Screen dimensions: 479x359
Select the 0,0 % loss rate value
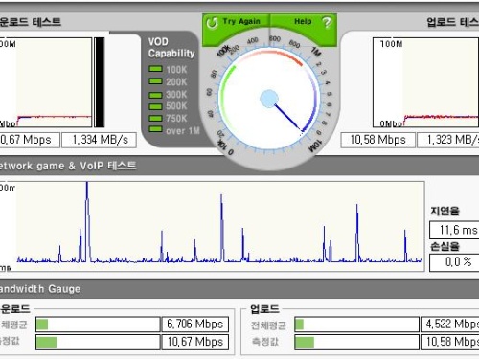(x=454, y=262)
